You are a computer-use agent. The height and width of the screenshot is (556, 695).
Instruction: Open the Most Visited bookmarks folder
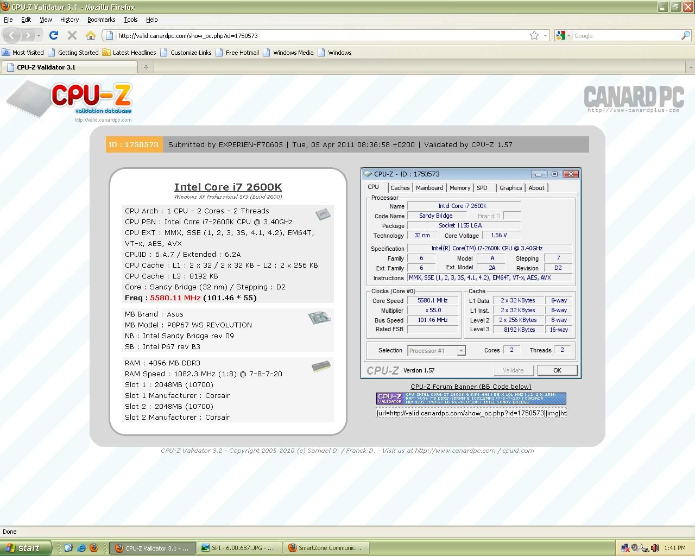tap(23, 53)
